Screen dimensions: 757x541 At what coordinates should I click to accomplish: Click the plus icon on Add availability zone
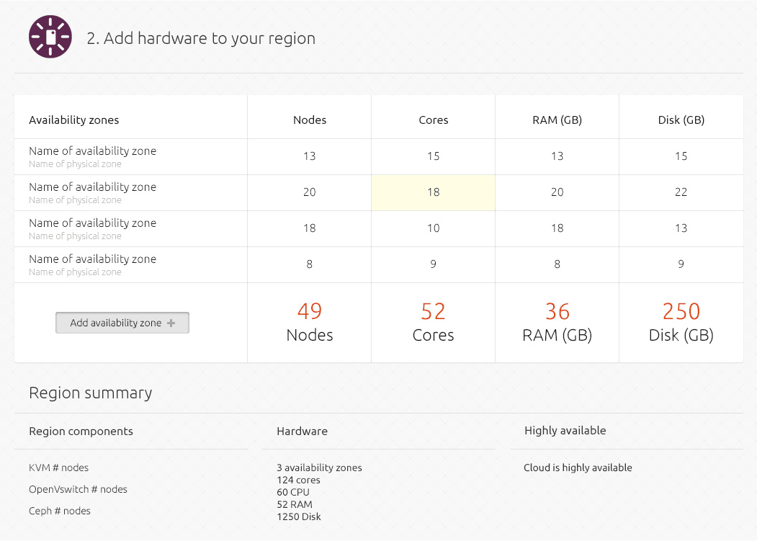[171, 323]
